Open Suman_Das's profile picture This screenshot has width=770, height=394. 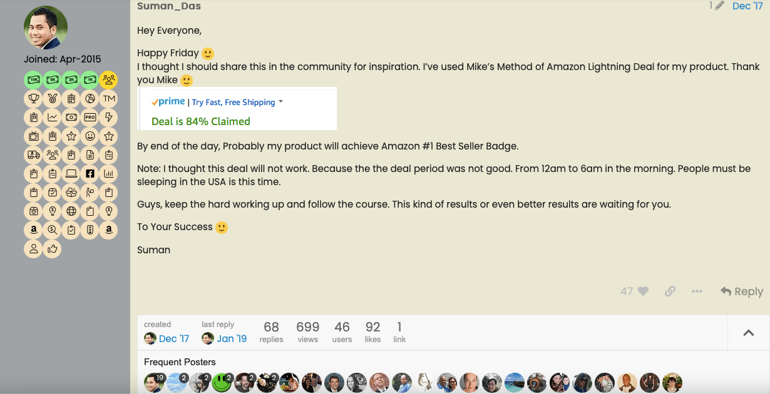46,28
